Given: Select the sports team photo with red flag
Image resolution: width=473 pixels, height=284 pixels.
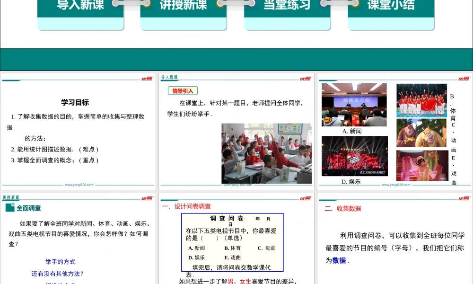Looking at the screenshot, I should [x=421, y=100].
